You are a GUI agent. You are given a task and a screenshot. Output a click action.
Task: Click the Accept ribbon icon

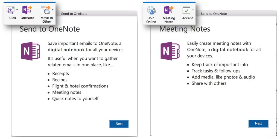(186, 10)
